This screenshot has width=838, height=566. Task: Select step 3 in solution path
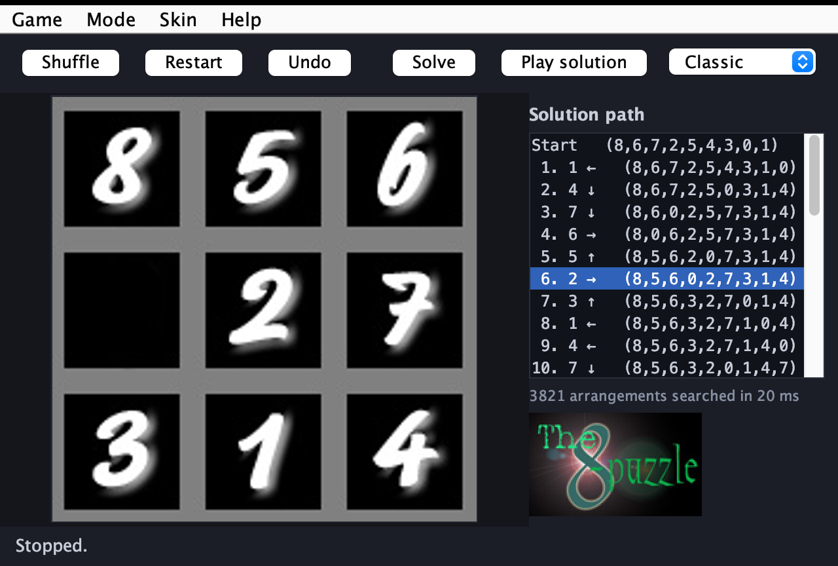click(667, 212)
